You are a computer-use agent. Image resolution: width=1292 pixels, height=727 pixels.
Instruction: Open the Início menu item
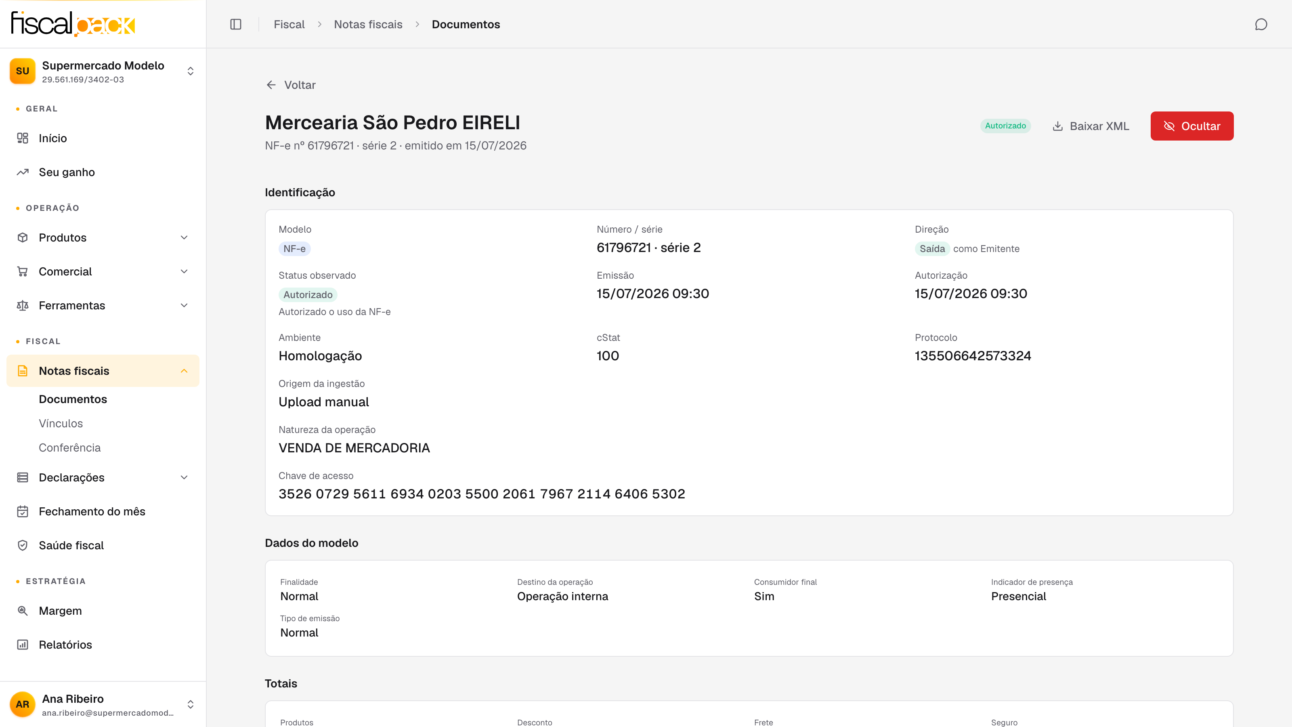point(103,138)
